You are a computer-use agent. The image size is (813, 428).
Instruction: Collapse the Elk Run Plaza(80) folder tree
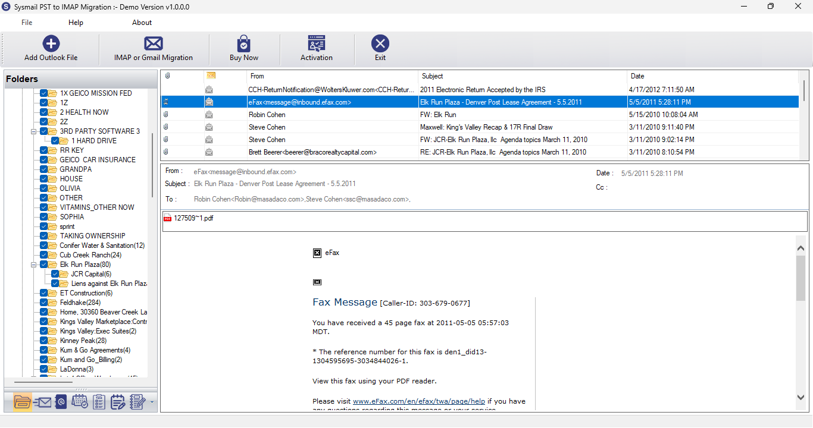pyautogui.click(x=35, y=265)
